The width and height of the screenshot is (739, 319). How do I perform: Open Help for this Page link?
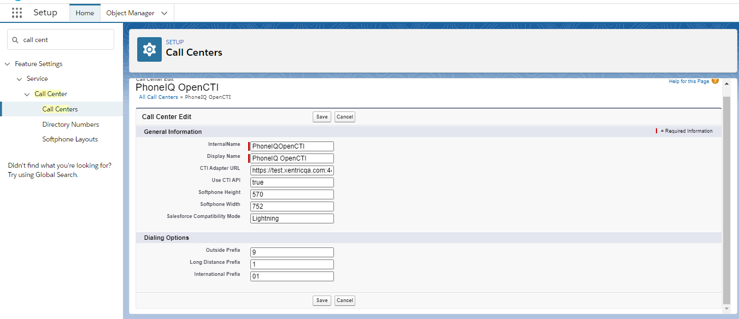(x=689, y=81)
